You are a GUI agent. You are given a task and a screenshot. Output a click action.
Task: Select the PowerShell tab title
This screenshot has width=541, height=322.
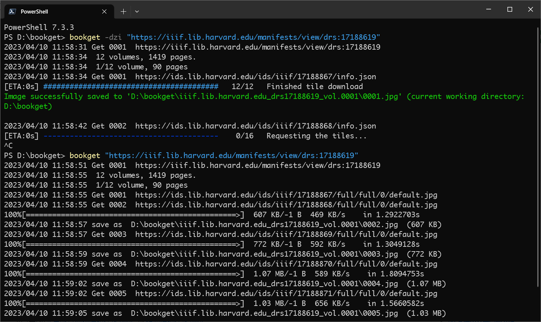[x=34, y=12]
